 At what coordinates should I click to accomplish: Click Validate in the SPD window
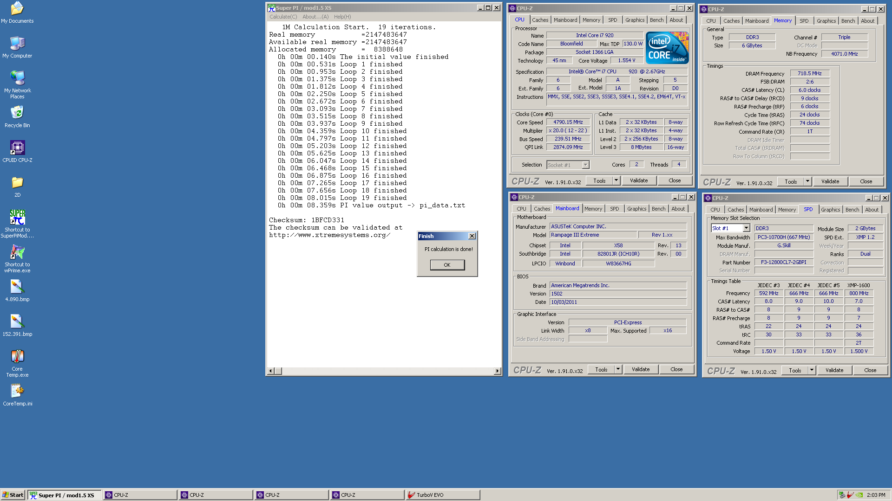click(x=834, y=370)
